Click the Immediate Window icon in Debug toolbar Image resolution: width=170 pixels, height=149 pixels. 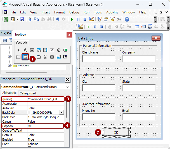coord(143,27)
